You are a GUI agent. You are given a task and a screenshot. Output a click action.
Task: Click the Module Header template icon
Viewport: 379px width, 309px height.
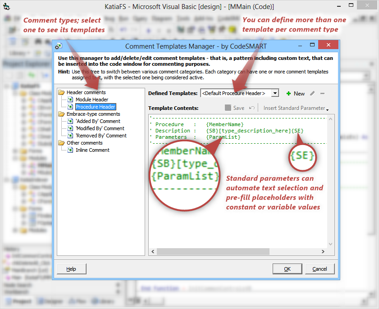click(x=70, y=100)
